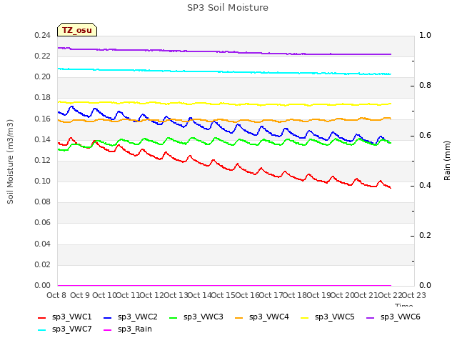Click the 0.8 right axis tick label
This screenshot has width=457, height=343.
tap(425, 86)
